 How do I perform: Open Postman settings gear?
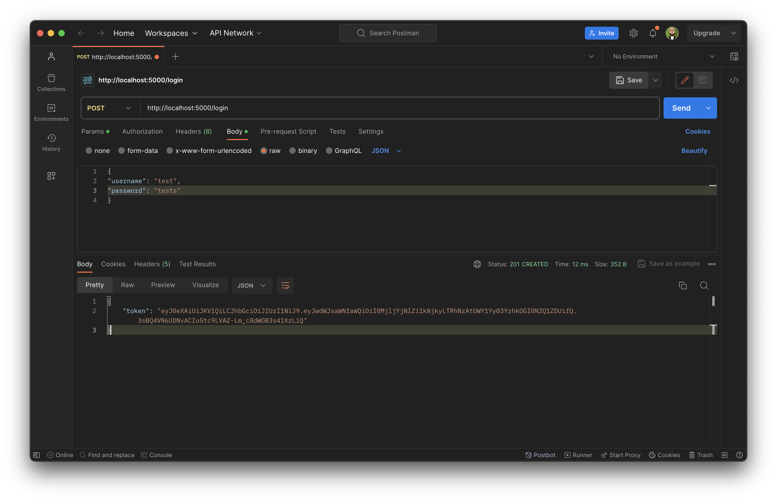point(633,33)
